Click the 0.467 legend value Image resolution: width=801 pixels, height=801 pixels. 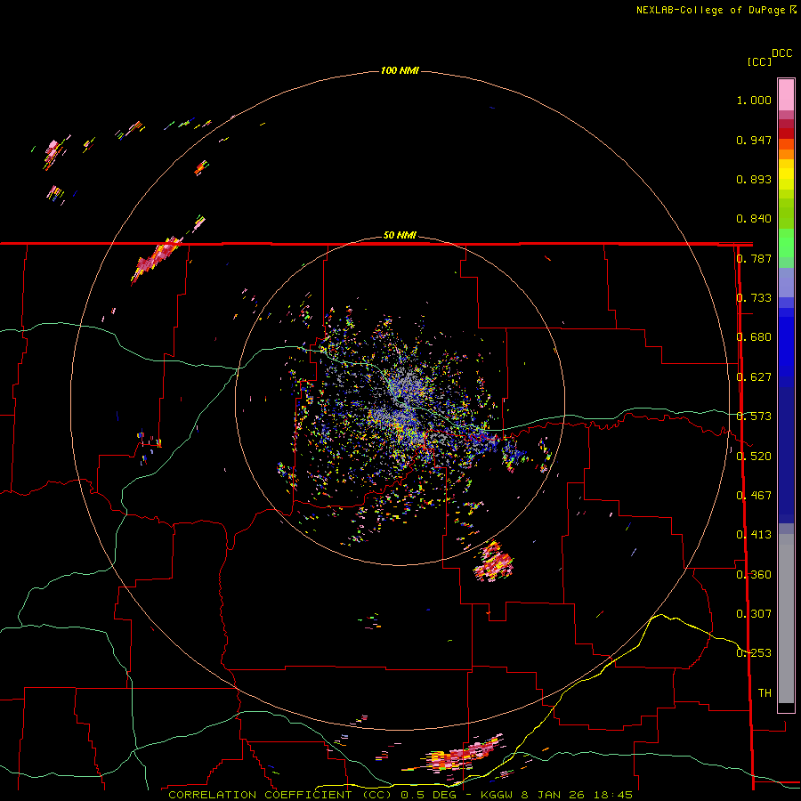coord(754,496)
